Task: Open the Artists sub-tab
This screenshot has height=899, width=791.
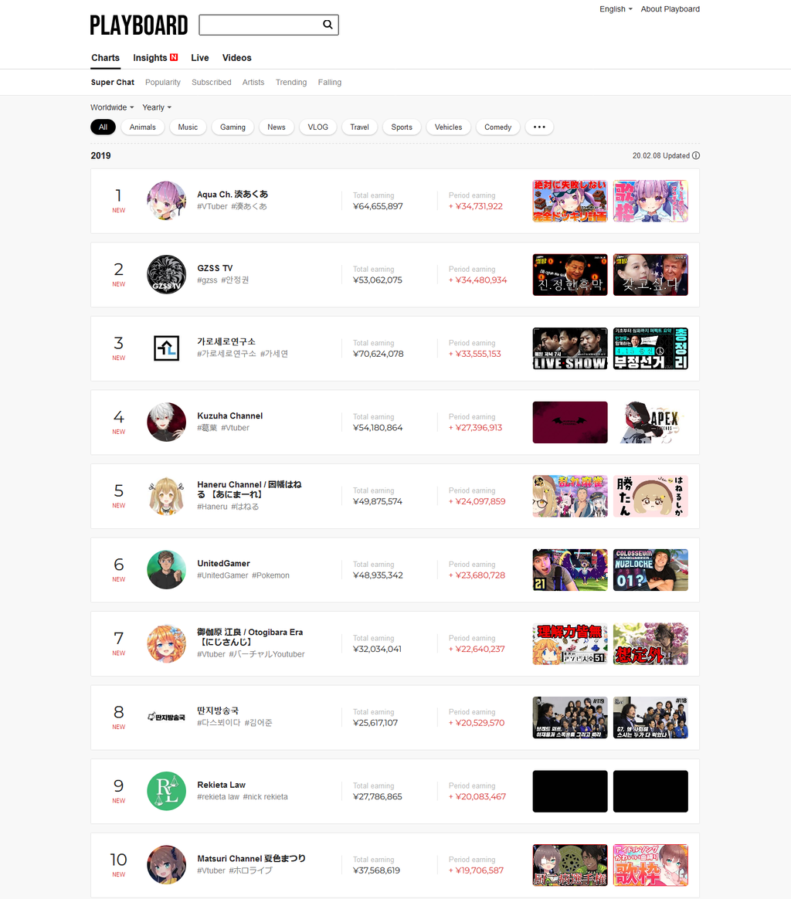Action: pos(253,83)
